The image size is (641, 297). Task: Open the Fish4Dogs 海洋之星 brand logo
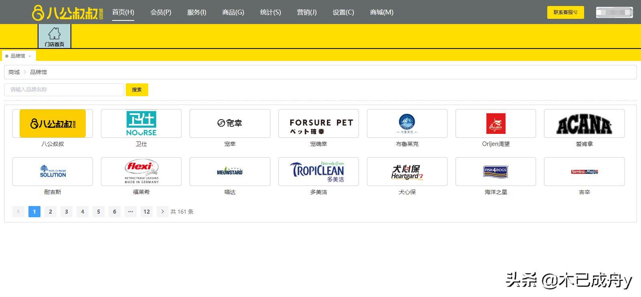click(x=496, y=172)
